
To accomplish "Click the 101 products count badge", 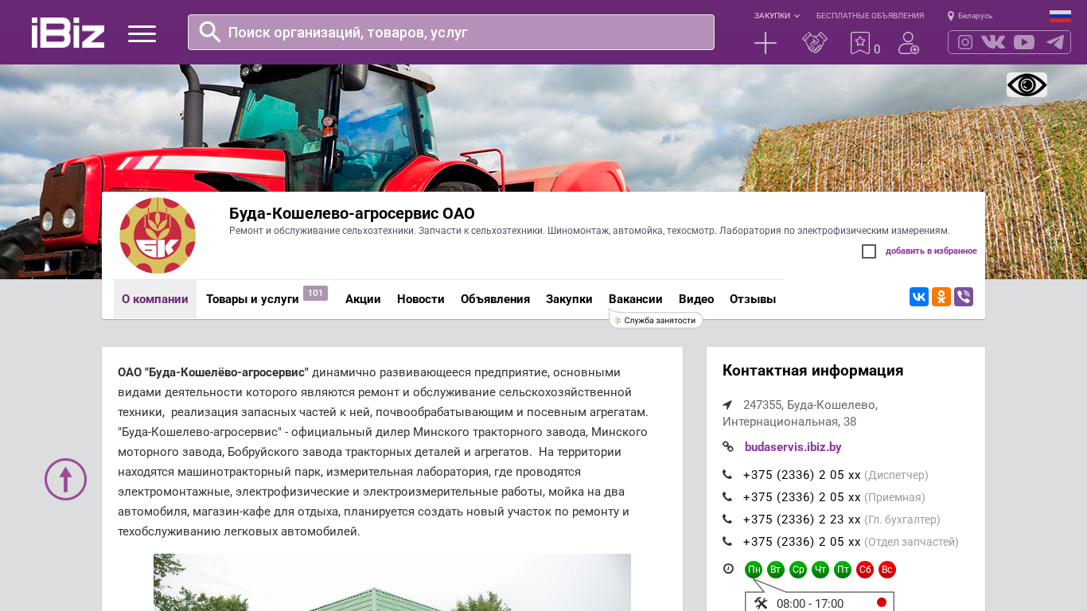I will [315, 293].
